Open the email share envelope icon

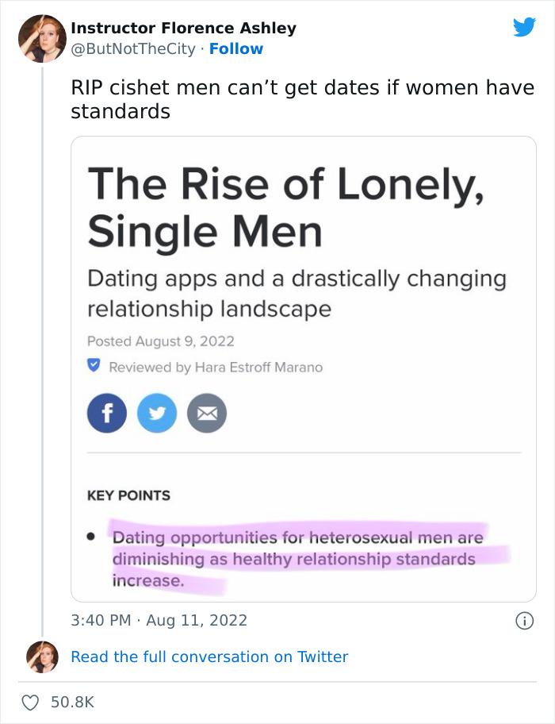[x=207, y=413]
